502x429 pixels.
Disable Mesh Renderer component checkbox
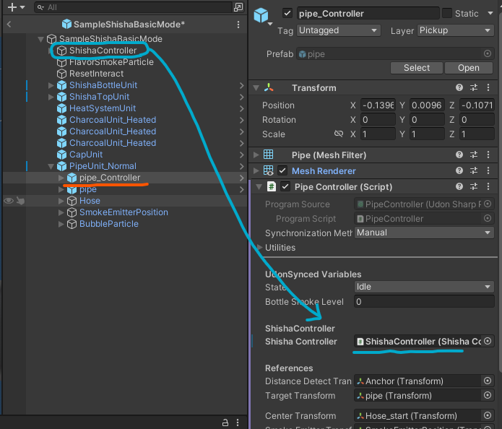click(282, 170)
